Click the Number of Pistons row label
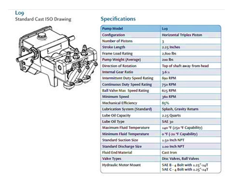 (117, 41)
